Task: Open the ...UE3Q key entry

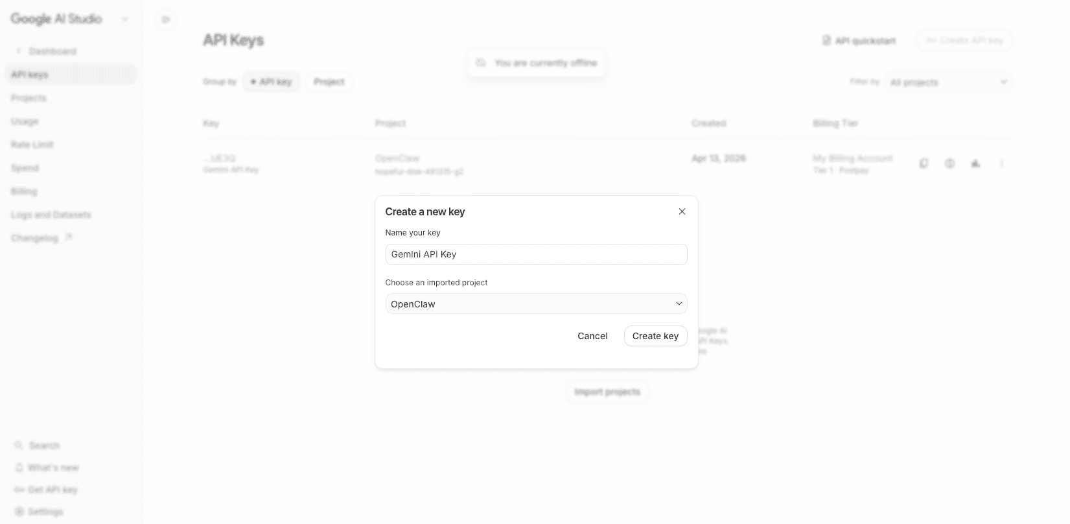Action: tap(219, 158)
